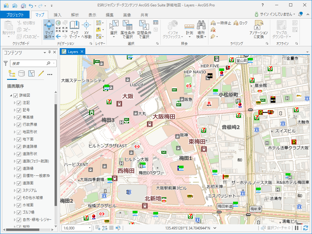312x234 pixels.
Task: Uncheck the 注記 layer checkbox
Action: click(19, 103)
